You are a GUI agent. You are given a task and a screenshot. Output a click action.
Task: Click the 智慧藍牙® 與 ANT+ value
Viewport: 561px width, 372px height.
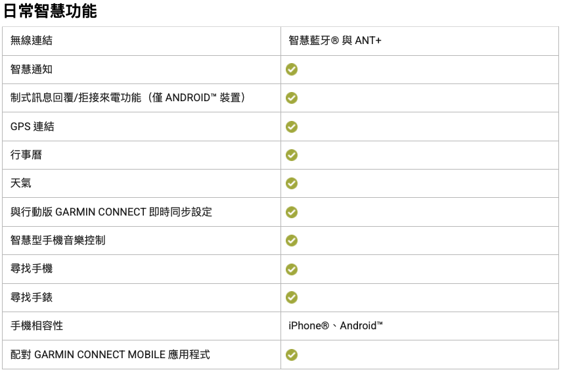[335, 41]
